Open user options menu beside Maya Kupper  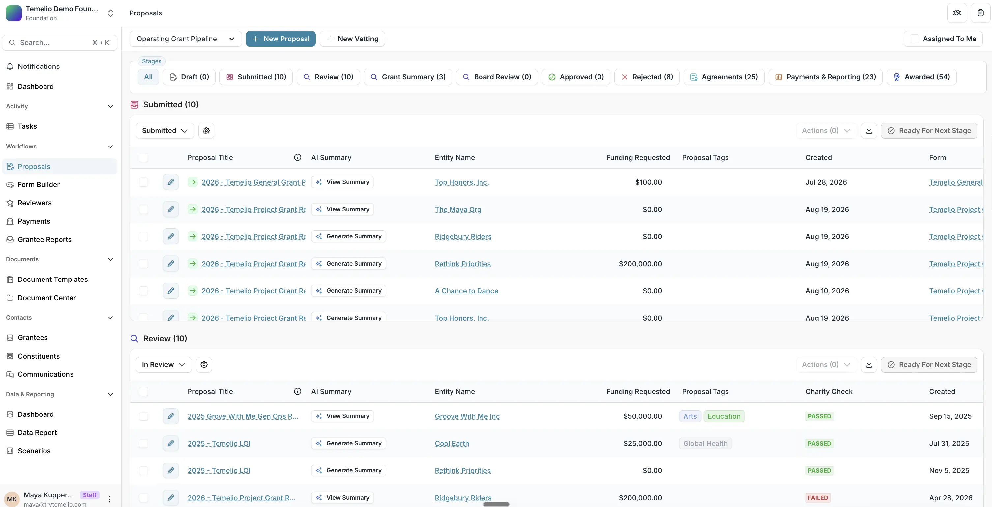(x=109, y=499)
